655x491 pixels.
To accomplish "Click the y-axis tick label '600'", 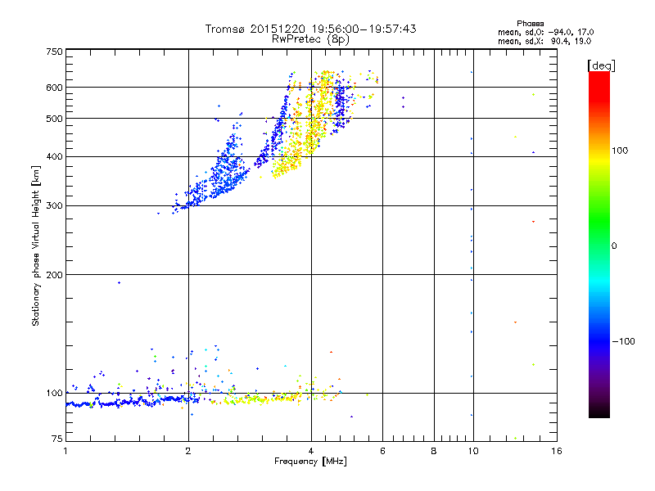I will (x=54, y=88).
